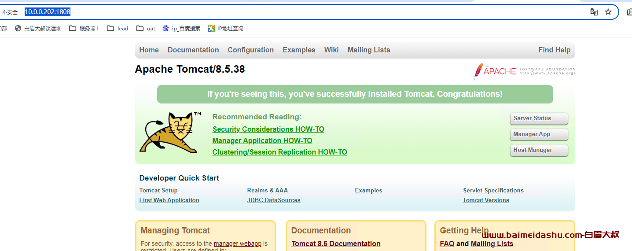Open the 白眉大叔谈运维 bookmark
The image size is (632, 251).
(38, 28)
